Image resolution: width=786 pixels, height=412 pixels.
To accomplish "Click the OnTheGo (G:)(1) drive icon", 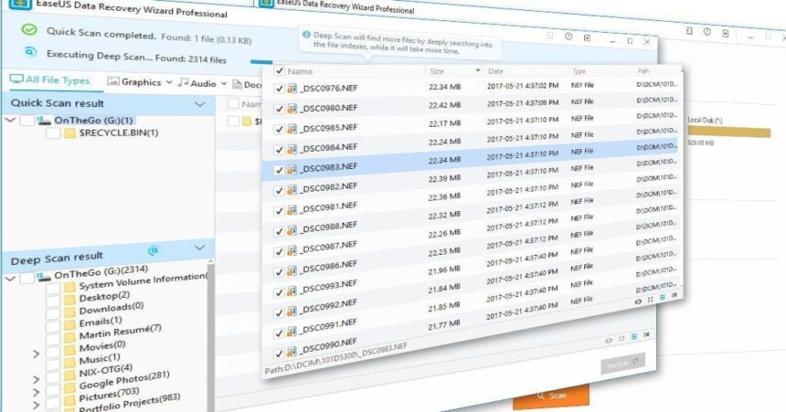I will (x=44, y=121).
